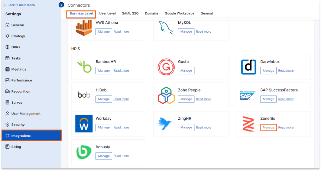Click the Darwinbox logo
Image resolution: width=321 pixels, height=171 pixels.
pos(249,67)
